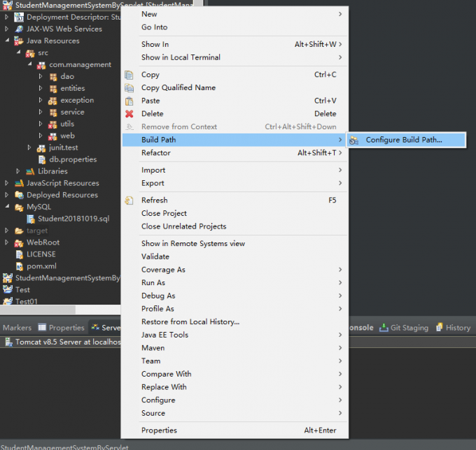Expand the Libraries tree node
Screen dimensions: 476x450
(x=18, y=171)
